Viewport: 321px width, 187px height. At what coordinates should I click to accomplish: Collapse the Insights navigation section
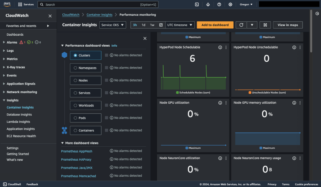[4, 100]
